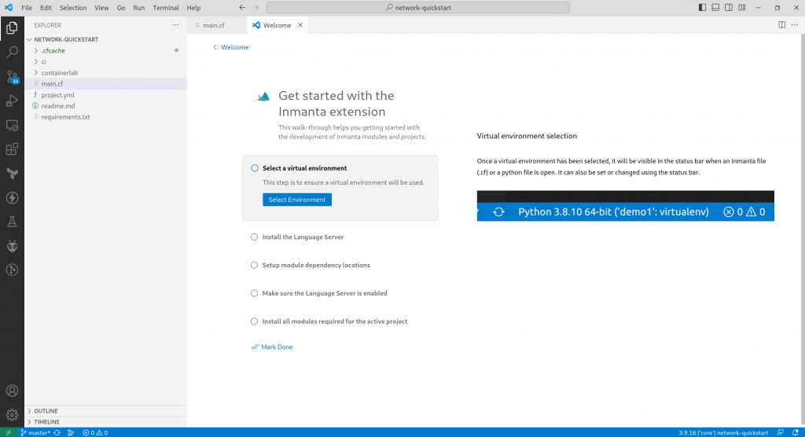The height and width of the screenshot is (437, 805).
Task: Open the Explorer view in activity bar
Action: [12, 28]
